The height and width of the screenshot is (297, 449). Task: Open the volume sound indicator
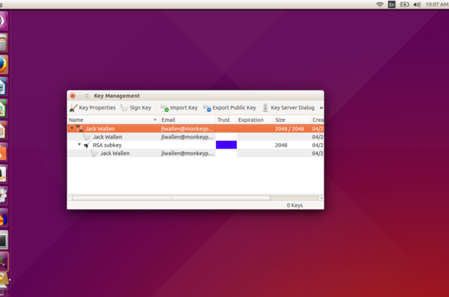click(417, 4)
